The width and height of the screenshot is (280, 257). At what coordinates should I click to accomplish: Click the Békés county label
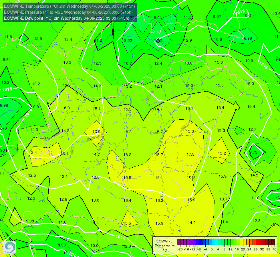[x=186, y=126]
